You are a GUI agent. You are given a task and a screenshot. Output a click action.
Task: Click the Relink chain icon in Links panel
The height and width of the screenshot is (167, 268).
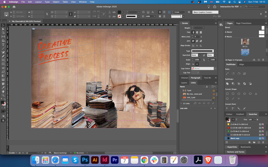(199, 103)
